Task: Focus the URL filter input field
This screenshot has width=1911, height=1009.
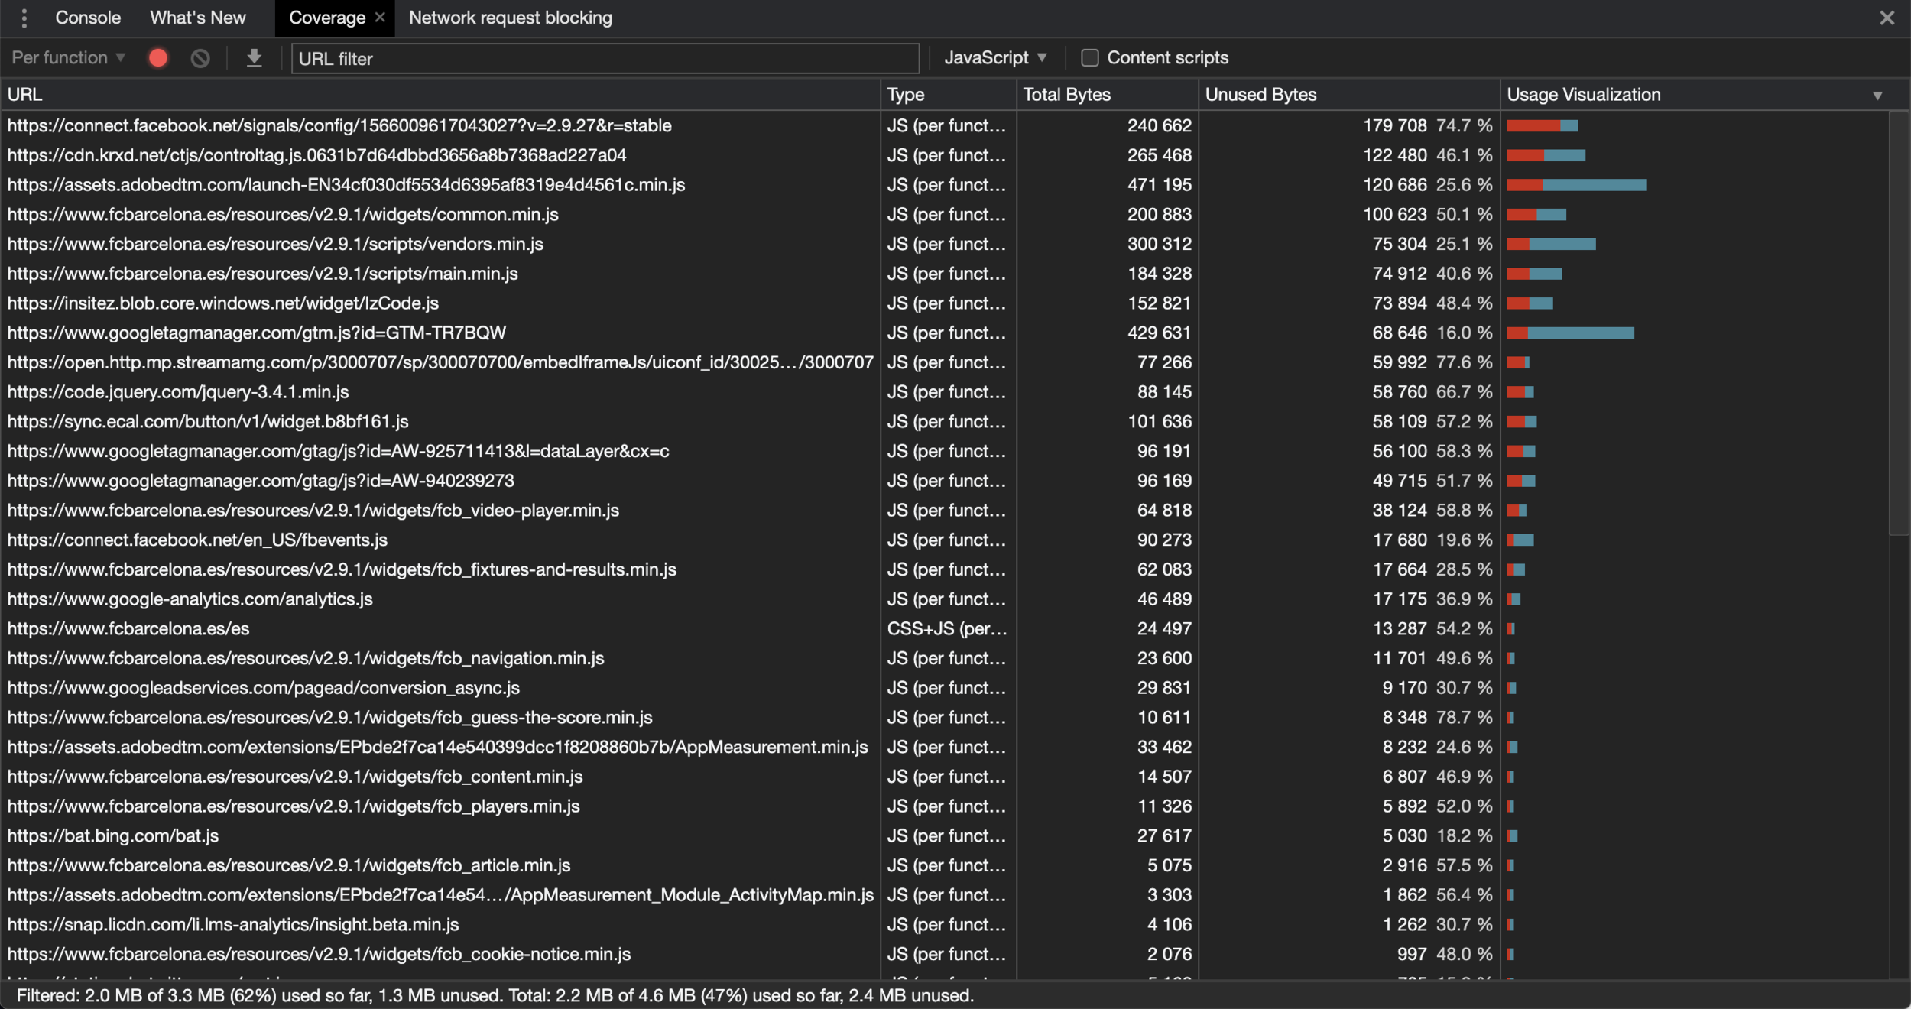Action: tap(604, 59)
